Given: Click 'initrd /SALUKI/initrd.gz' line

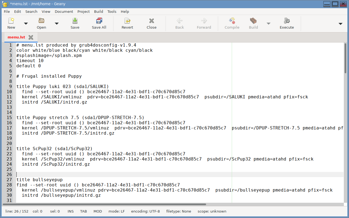Looking at the screenshot, I should (x=55, y=102).
